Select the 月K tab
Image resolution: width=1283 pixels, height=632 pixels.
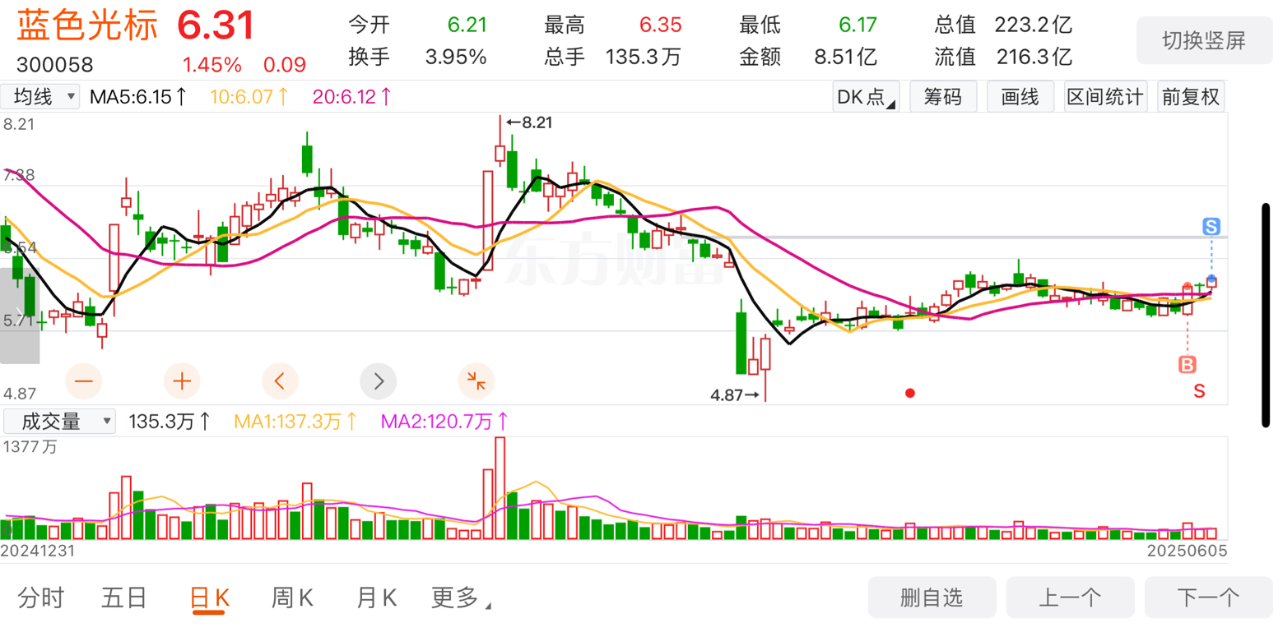[x=377, y=598]
